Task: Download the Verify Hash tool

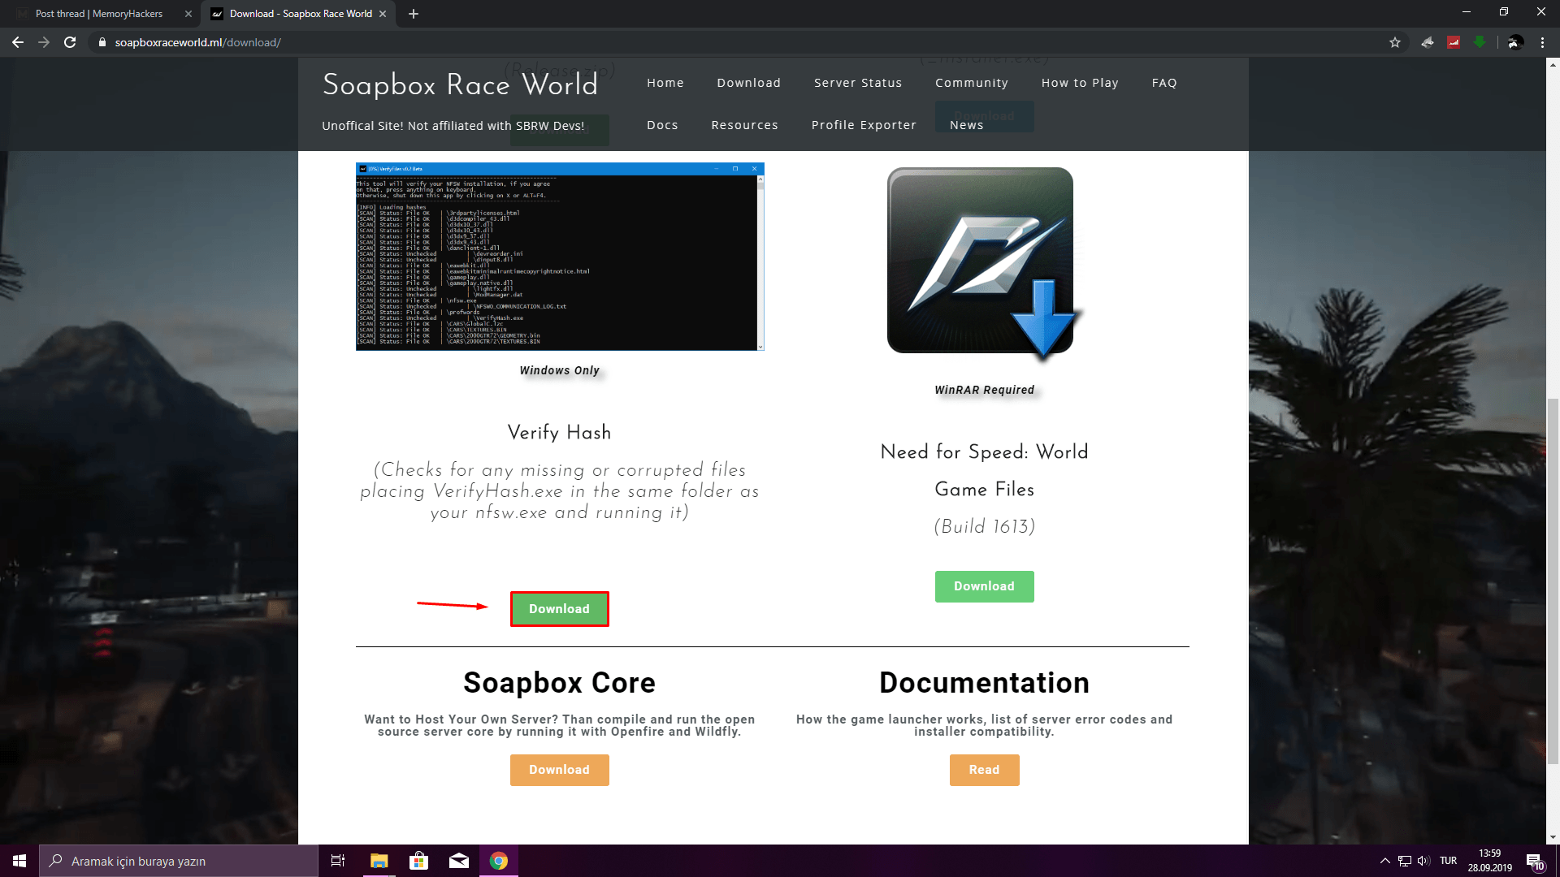Action: 560,609
